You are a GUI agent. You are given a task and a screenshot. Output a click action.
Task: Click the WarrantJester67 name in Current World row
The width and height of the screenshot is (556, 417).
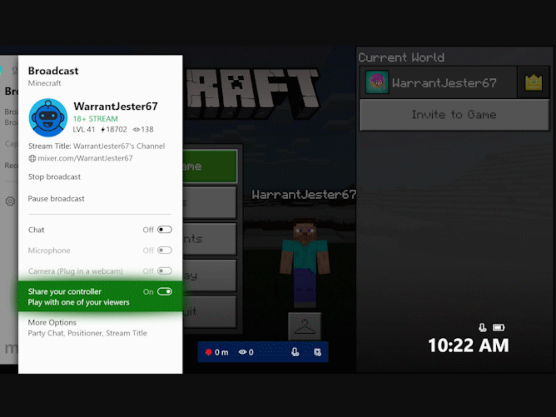click(444, 83)
